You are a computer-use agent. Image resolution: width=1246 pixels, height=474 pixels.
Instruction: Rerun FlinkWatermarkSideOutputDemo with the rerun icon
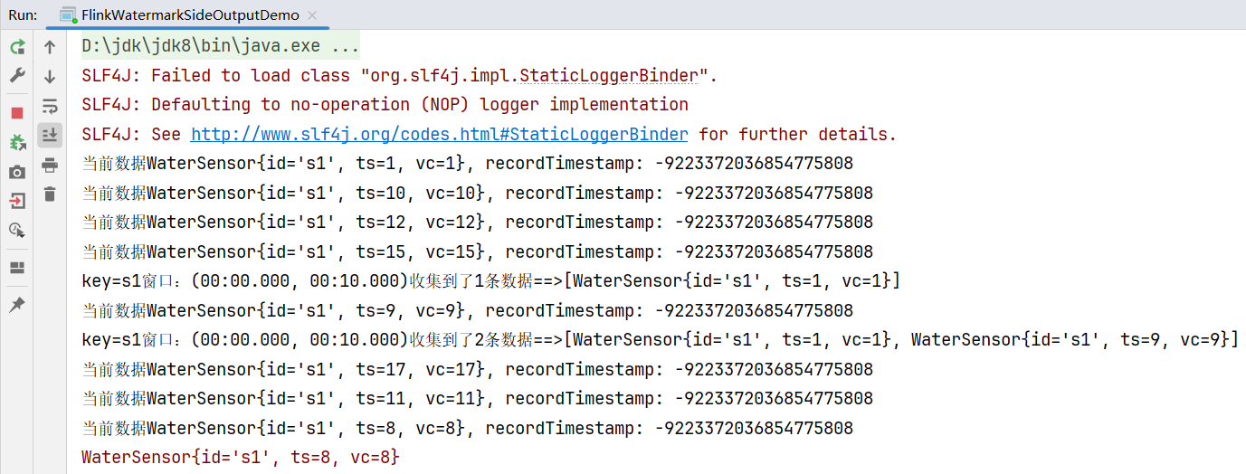(17, 47)
